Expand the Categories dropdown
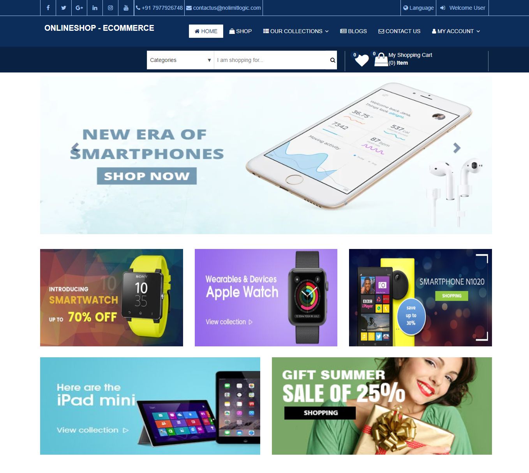 click(180, 60)
